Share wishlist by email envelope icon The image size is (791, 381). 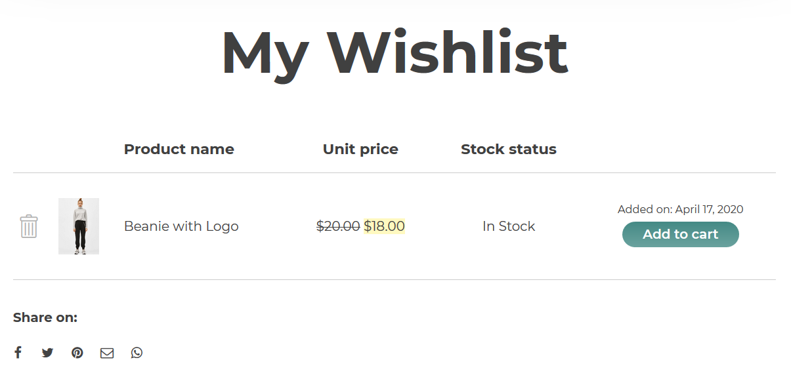107,353
